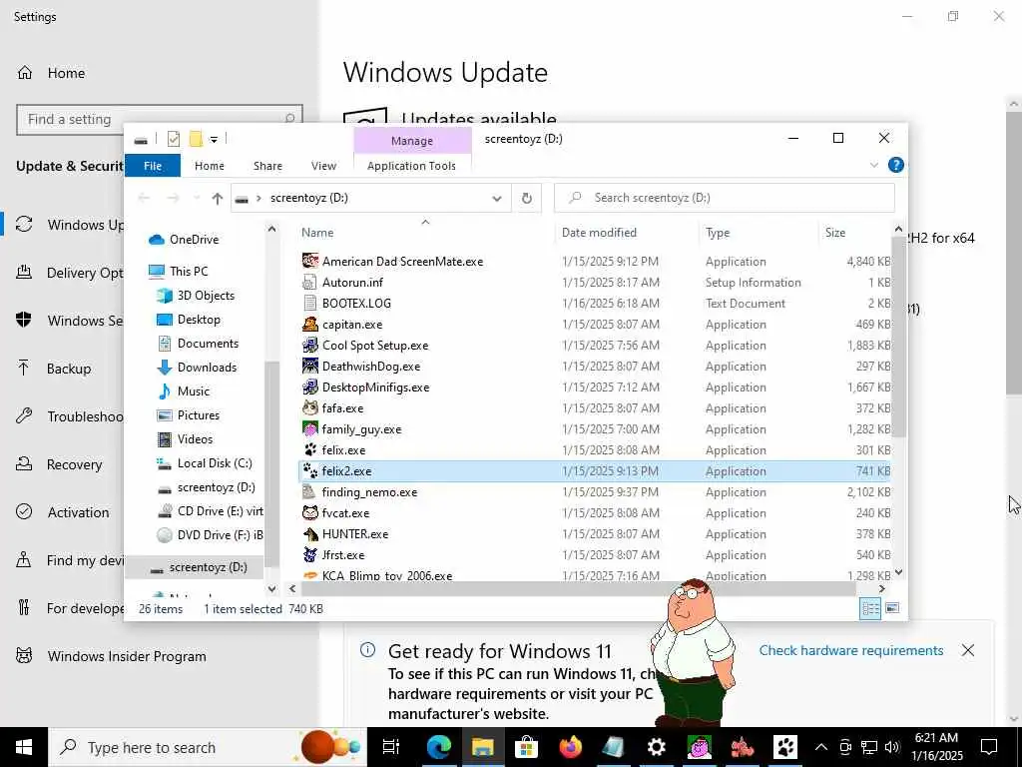Select the fvcat.exe file icon
This screenshot has height=767, width=1022.
(x=310, y=512)
